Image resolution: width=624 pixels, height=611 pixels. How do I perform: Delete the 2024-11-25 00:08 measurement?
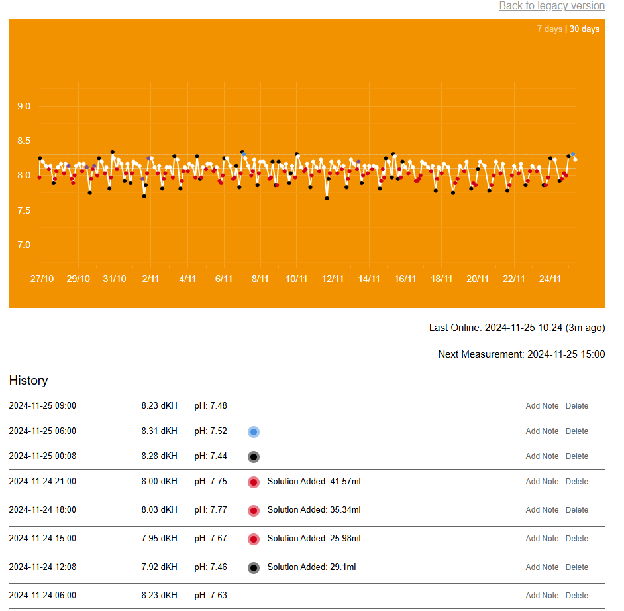point(577,456)
